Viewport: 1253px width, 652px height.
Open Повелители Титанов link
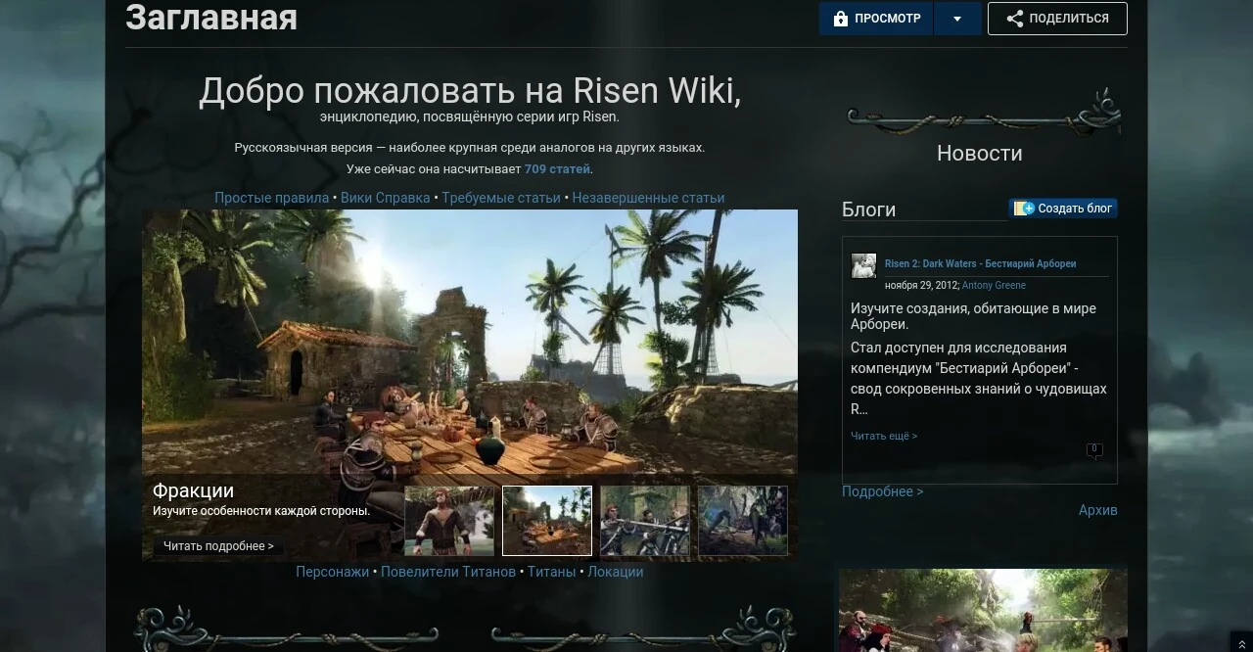pyautogui.click(x=448, y=572)
